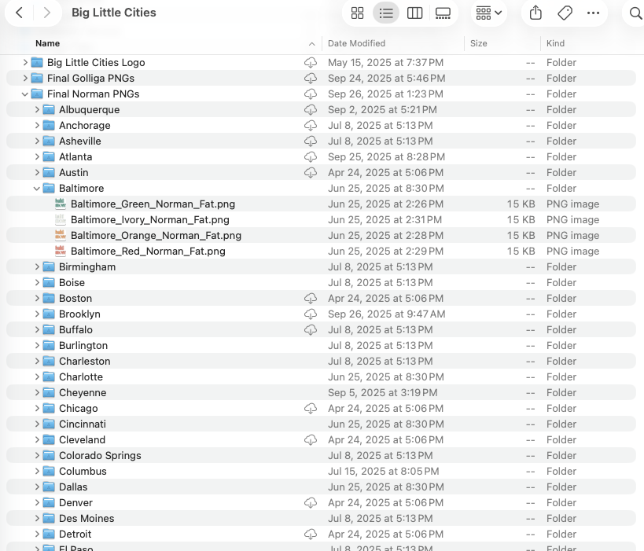644x551 pixels.
Task: Download Final Golliga PNGs via its cloud icon
Action: [x=311, y=78]
